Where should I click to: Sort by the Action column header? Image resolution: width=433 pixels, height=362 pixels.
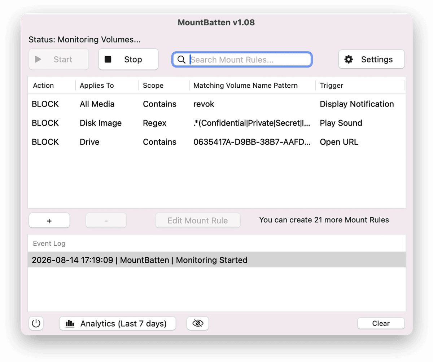pyautogui.click(x=43, y=86)
